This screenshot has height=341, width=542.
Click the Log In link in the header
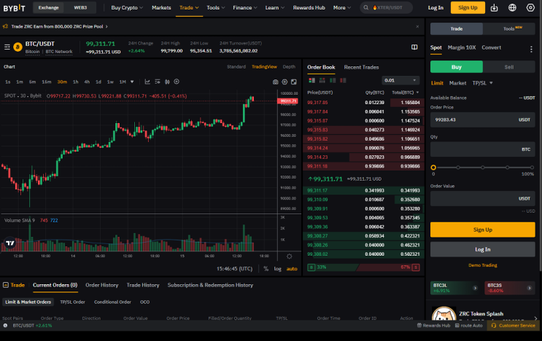pyautogui.click(x=435, y=7)
